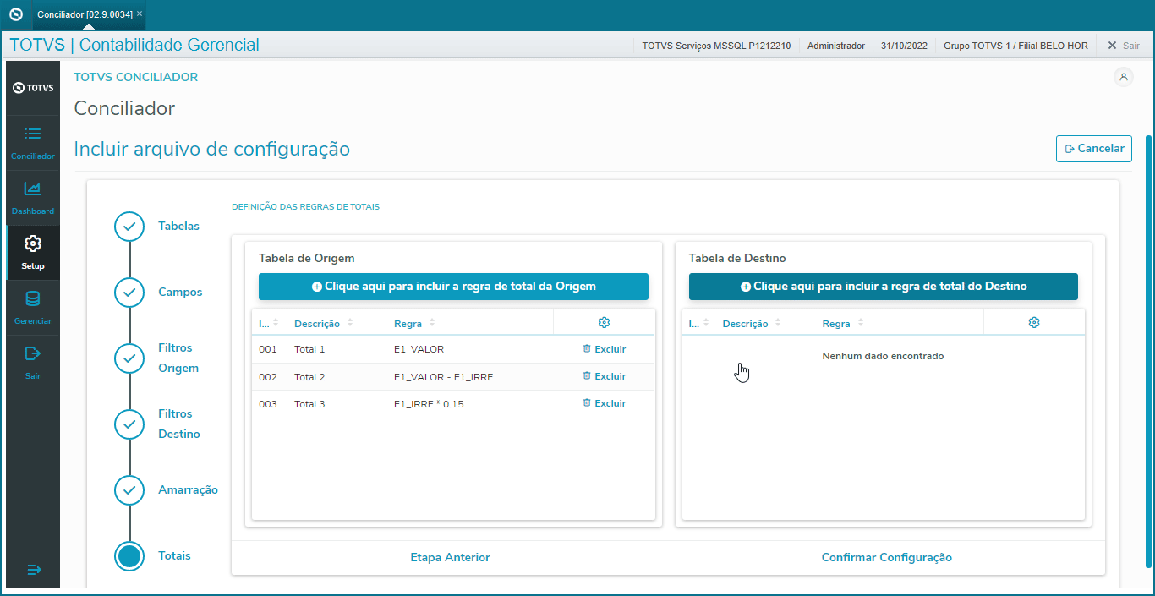Open column settings gear in Tabela de Origem
This screenshot has width=1155, height=596.
(604, 323)
